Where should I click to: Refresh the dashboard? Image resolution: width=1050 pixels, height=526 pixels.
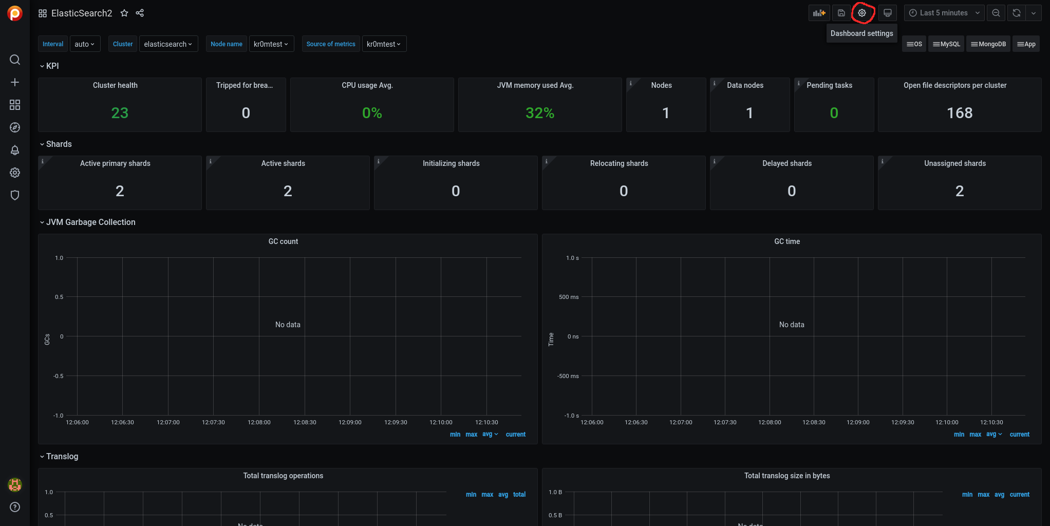(1016, 13)
